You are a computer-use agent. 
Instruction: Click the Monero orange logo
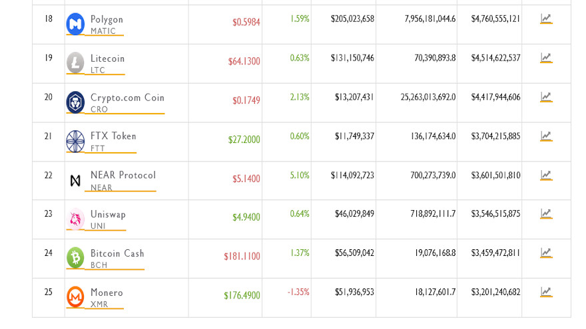75,296
